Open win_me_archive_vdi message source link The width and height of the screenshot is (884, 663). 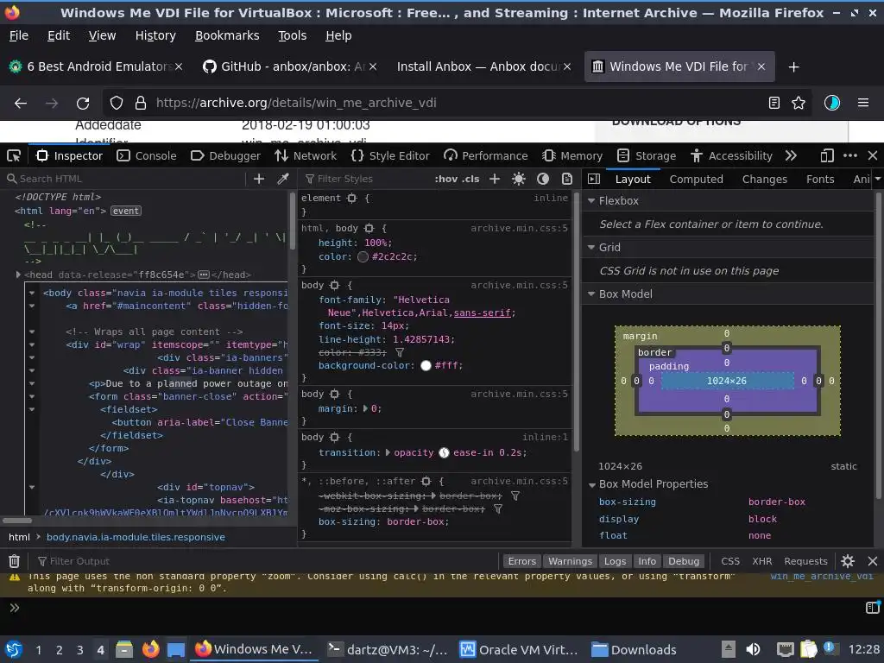tap(822, 576)
